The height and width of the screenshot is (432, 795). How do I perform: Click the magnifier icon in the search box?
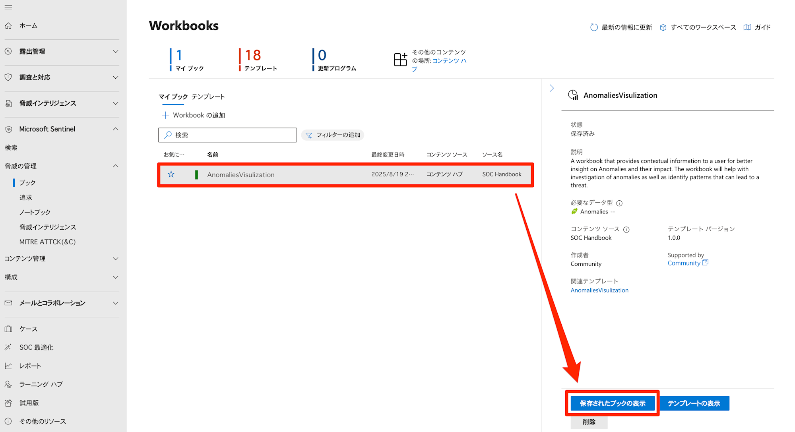[168, 135]
